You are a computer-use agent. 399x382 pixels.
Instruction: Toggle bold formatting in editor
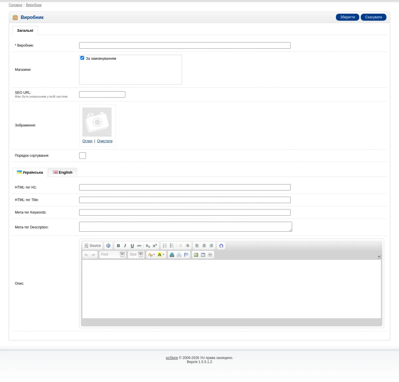click(118, 246)
